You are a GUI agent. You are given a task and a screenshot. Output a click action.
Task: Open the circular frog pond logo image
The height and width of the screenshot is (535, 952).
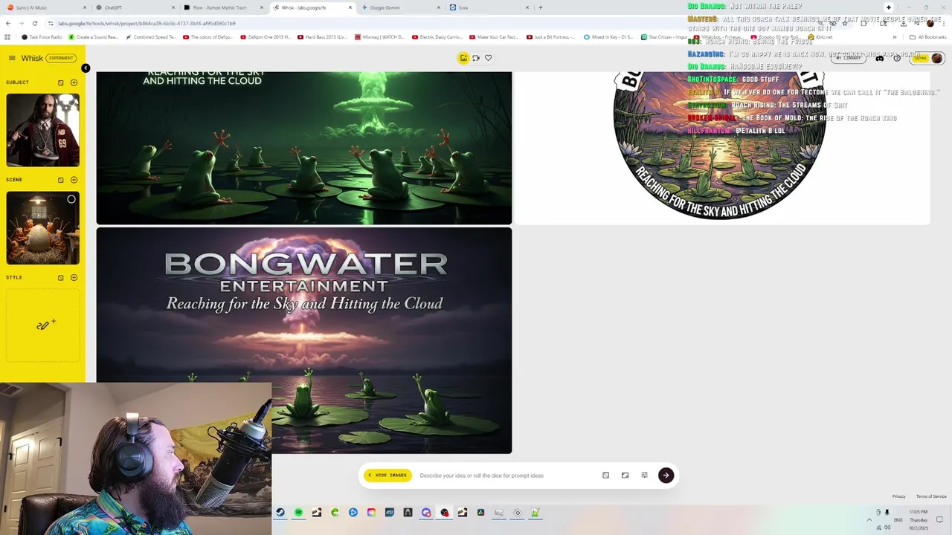[720, 146]
